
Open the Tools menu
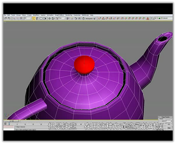click(13, 15)
